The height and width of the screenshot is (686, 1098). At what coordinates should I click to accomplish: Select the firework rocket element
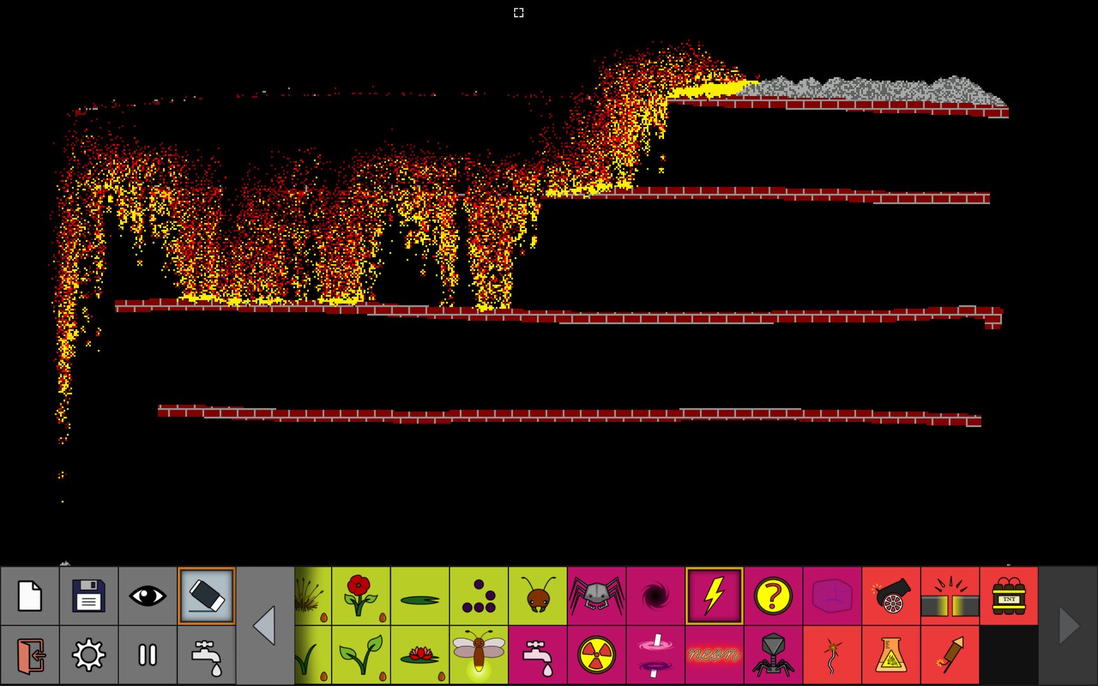(x=950, y=654)
